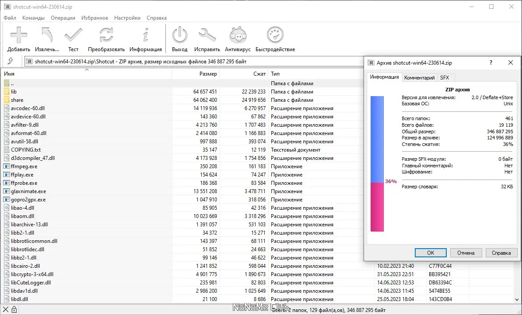Run the Тест archive check icon
Image resolution: width=522 pixels, height=315 pixels.
click(x=73, y=35)
